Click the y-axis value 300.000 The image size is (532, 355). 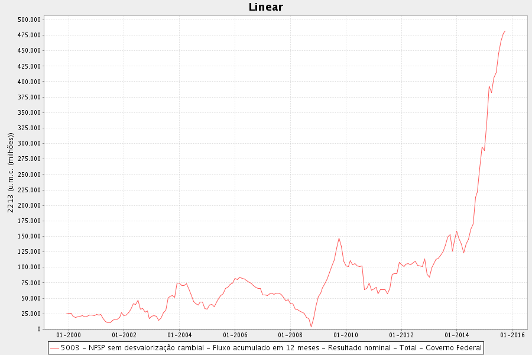(x=29, y=143)
